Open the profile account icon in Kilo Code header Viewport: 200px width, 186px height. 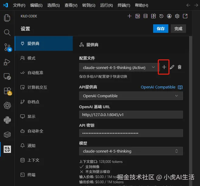tap(169, 16)
